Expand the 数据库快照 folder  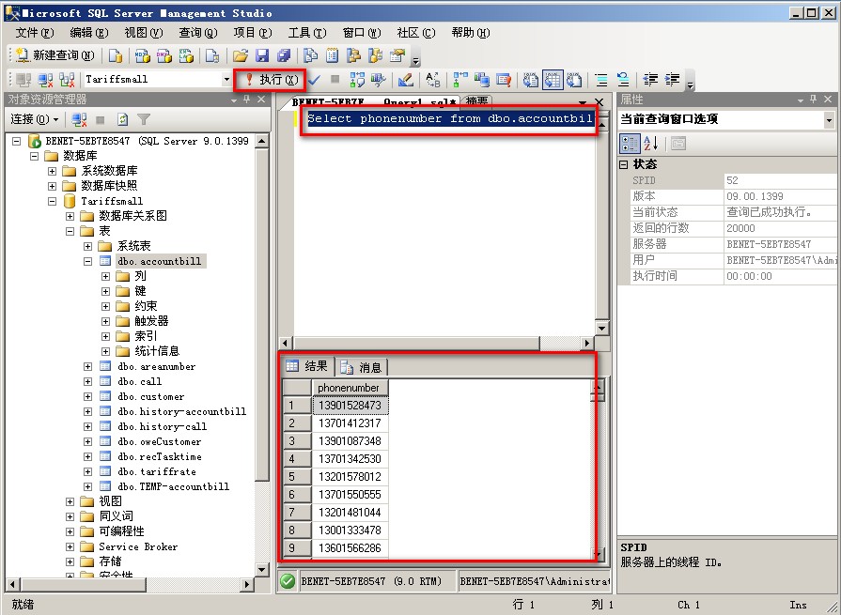coord(52,186)
